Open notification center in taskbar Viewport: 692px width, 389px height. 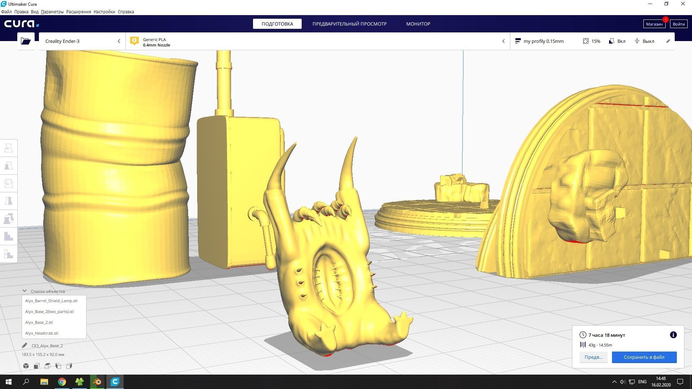[x=680, y=382]
